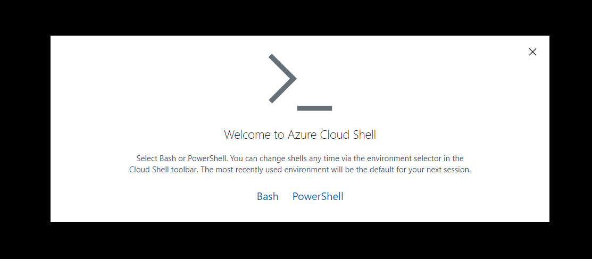Click 'next session' at the description's end
This screenshot has height=259, width=592.
tap(449, 170)
